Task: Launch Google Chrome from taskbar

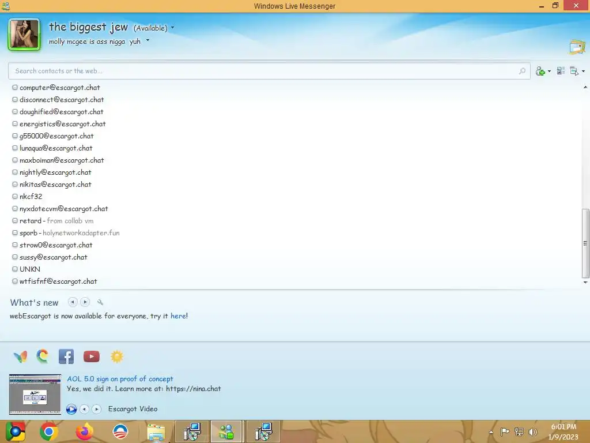Action: [x=49, y=431]
